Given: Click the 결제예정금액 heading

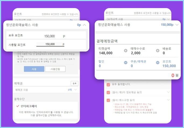Looking at the screenshot, I should 107,41.
